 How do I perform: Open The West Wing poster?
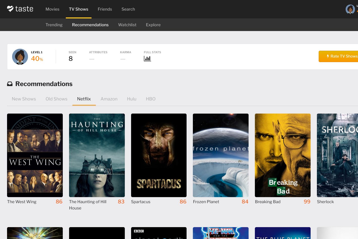click(x=35, y=155)
